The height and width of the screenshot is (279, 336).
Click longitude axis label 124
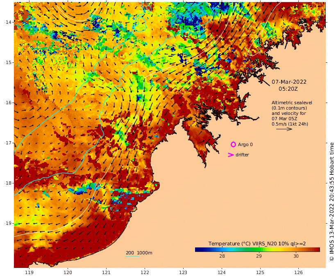point(222,272)
